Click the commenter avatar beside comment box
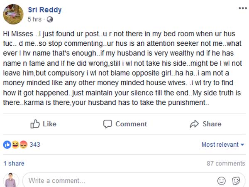 coord(11,180)
